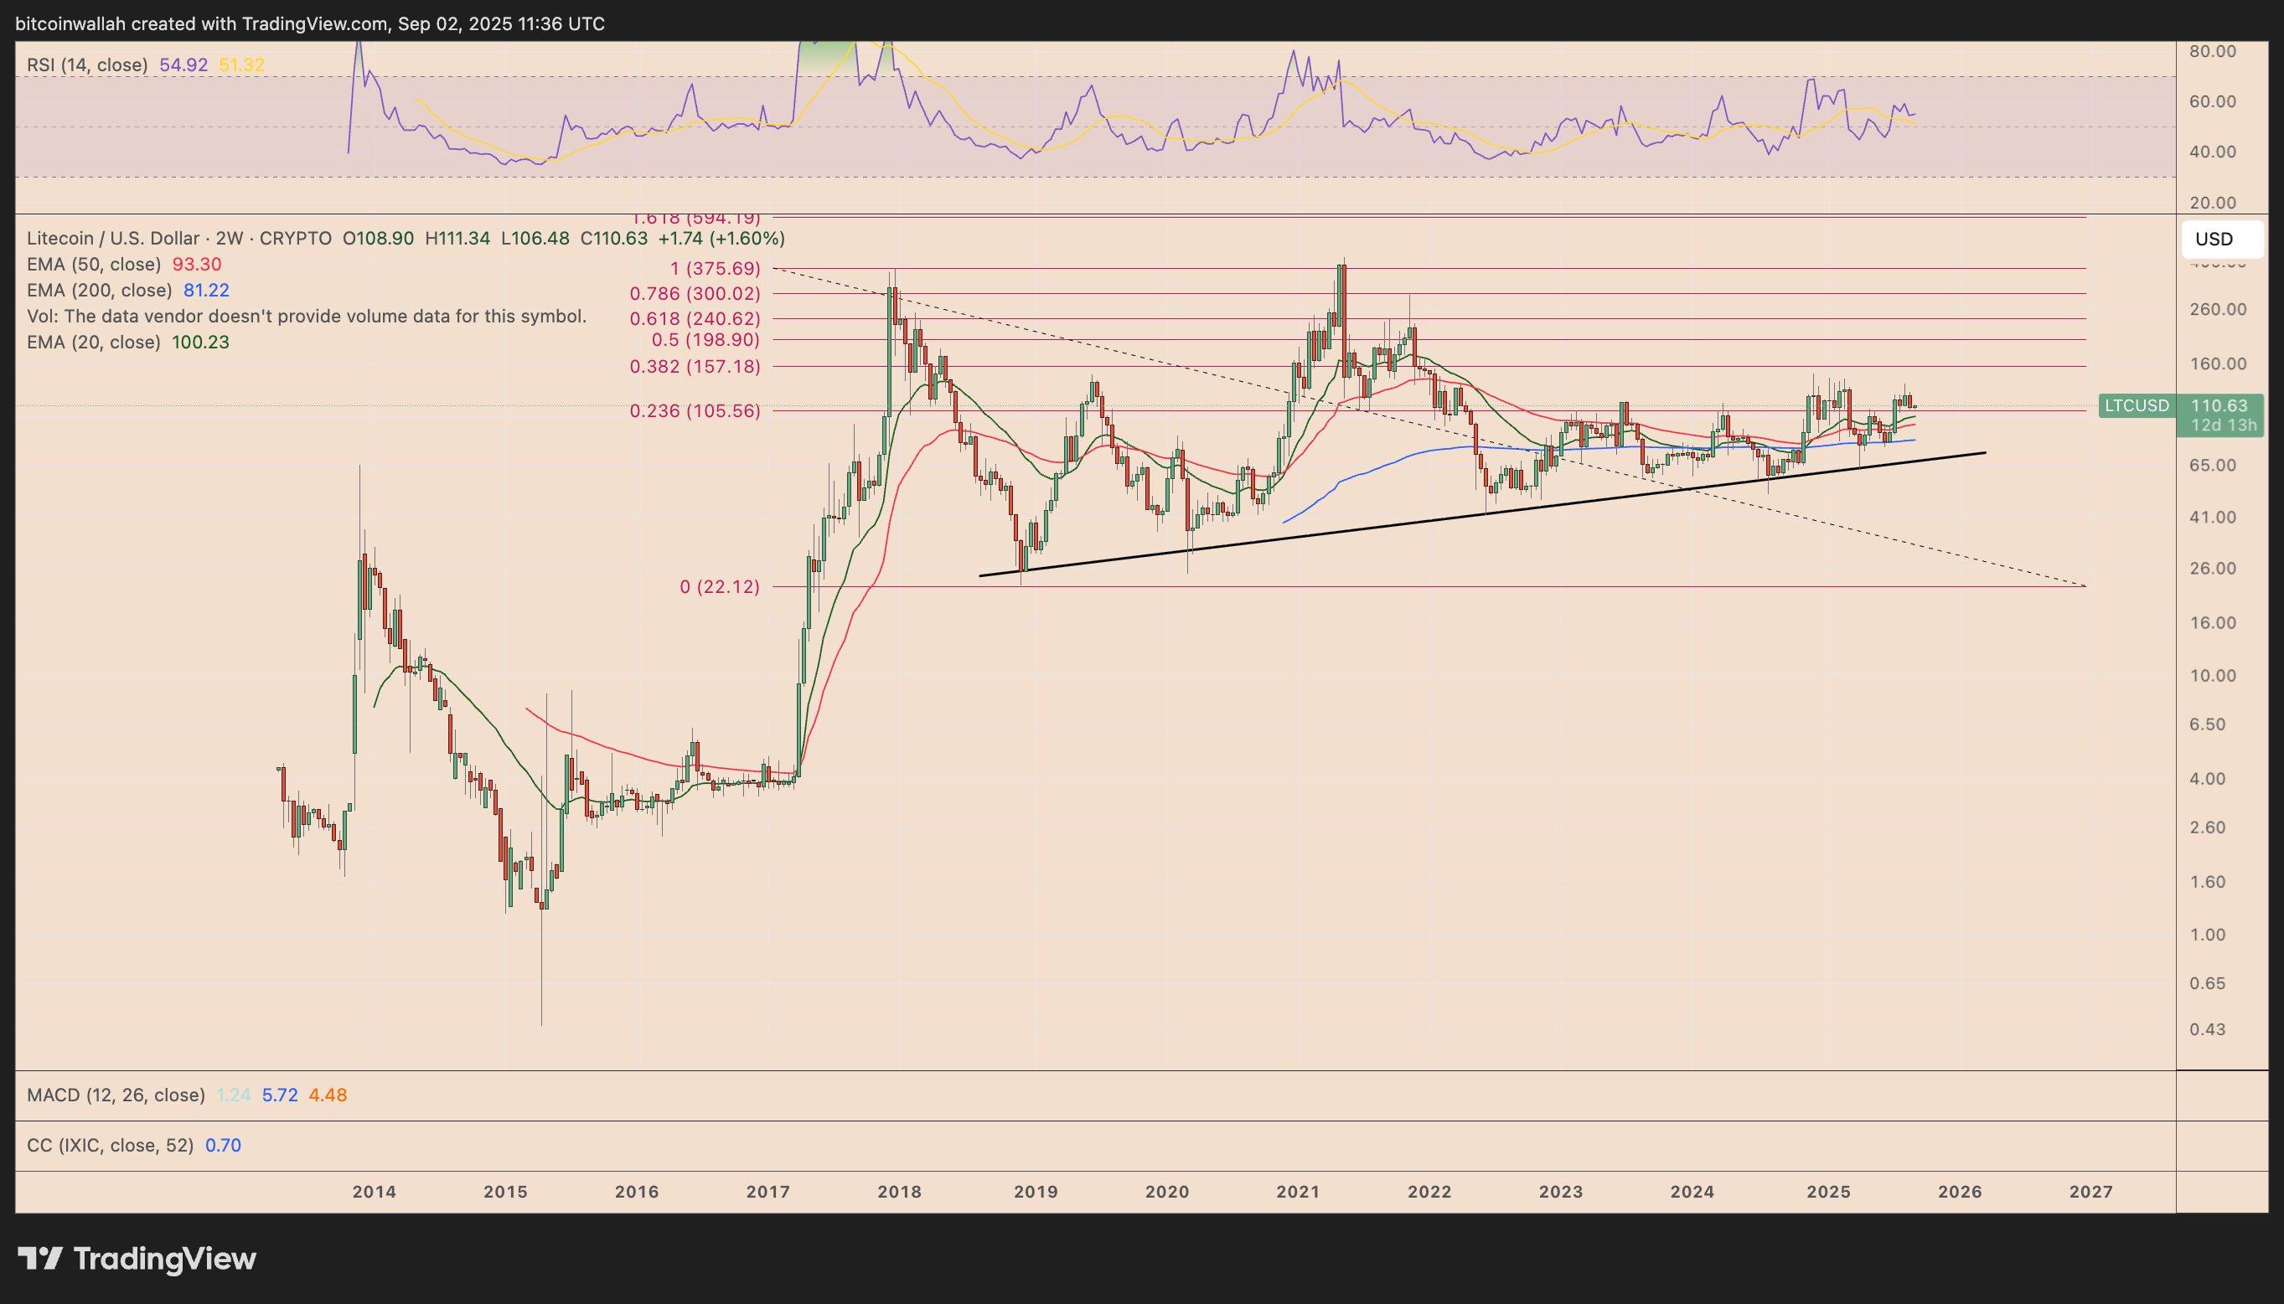Image resolution: width=2284 pixels, height=1304 pixels.
Task: Click the 1 (375.69) Fibonacci label
Action: point(715,268)
